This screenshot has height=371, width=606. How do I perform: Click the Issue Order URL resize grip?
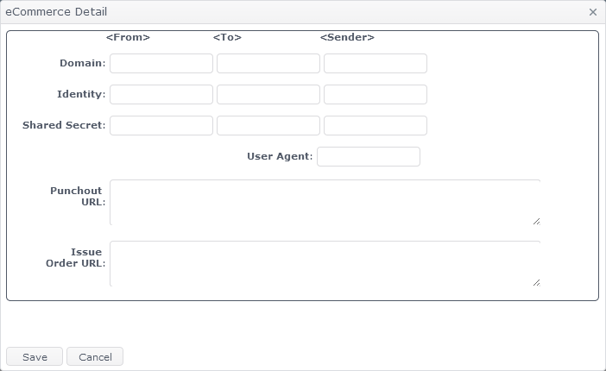coord(536,282)
